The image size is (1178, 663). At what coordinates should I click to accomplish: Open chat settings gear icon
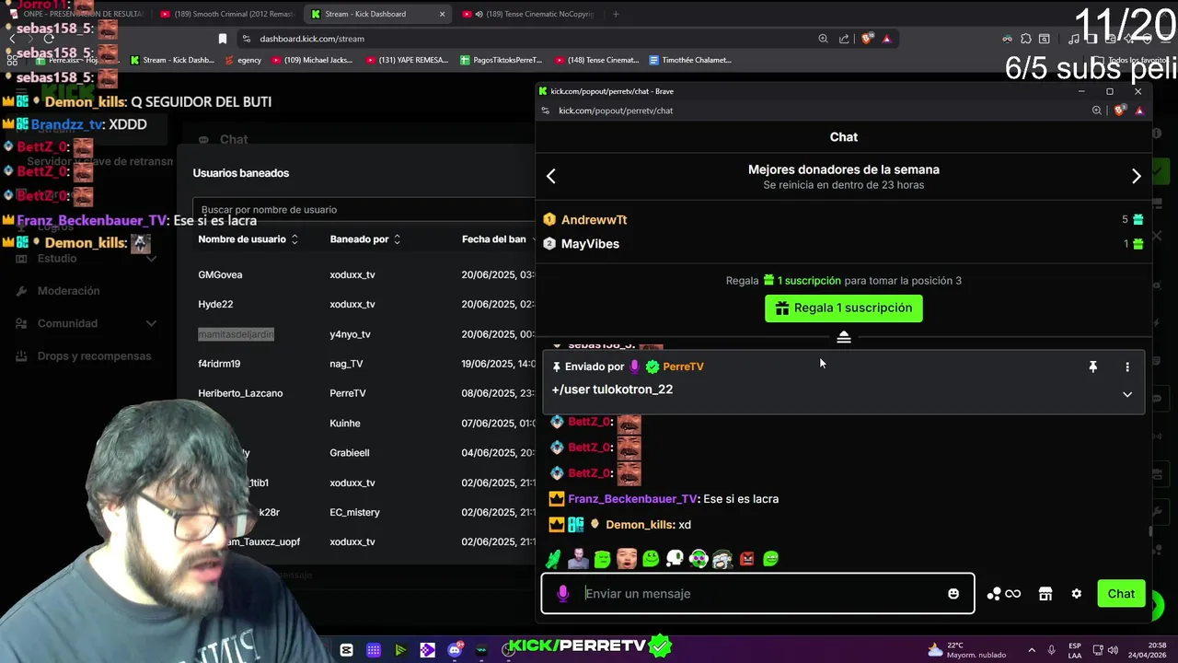[1077, 594]
